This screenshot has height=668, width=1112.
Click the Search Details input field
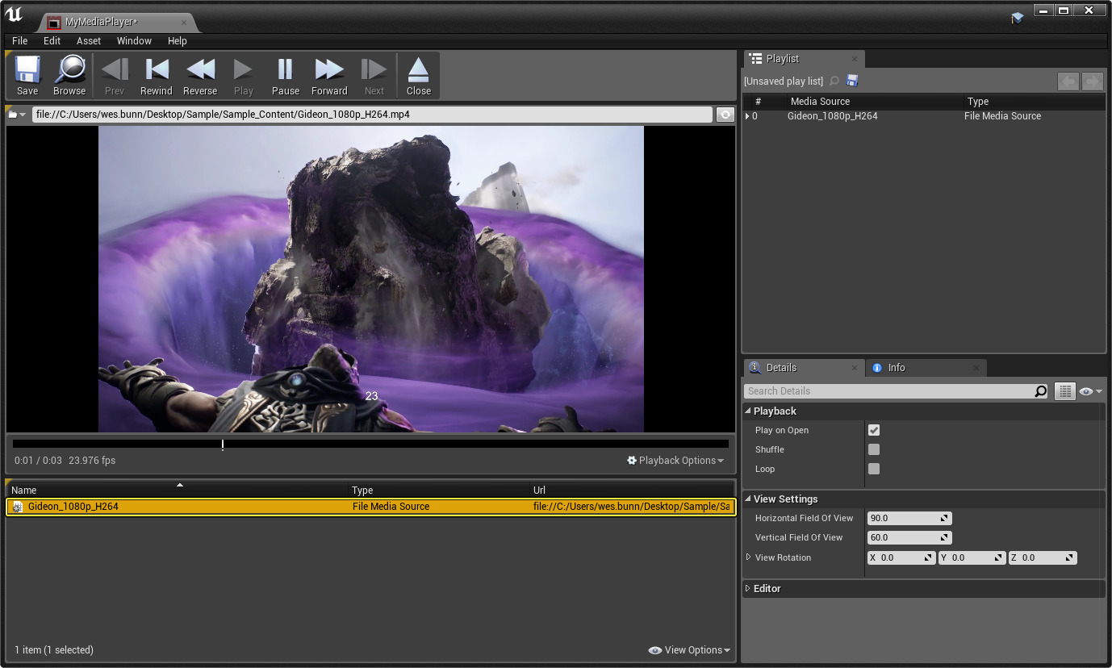tap(888, 391)
